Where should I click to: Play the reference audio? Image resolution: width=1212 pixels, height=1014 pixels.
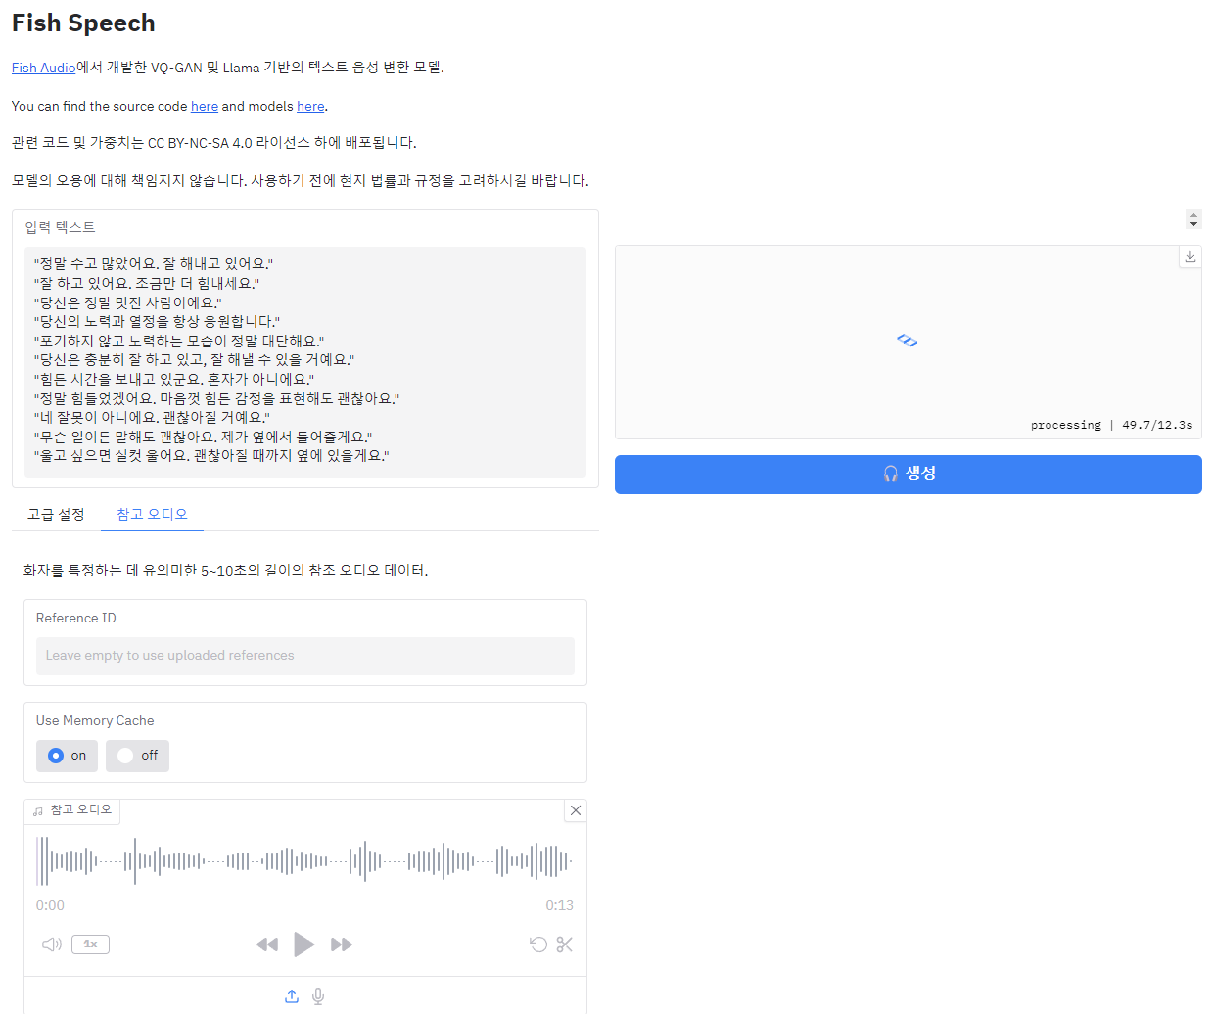tap(304, 945)
